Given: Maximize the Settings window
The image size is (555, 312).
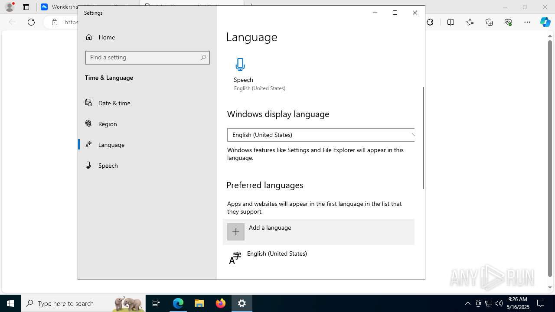Looking at the screenshot, I should coord(395,13).
